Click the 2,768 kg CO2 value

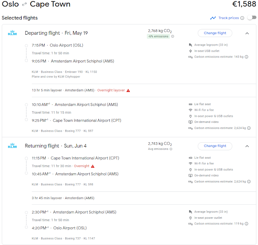pyautogui.click(x=160, y=31)
